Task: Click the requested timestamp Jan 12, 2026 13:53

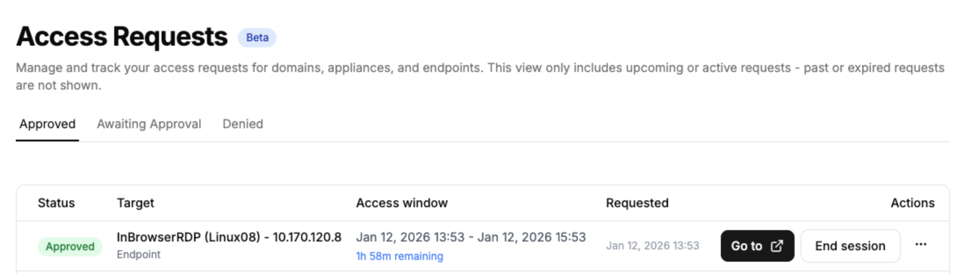Action: 652,246
